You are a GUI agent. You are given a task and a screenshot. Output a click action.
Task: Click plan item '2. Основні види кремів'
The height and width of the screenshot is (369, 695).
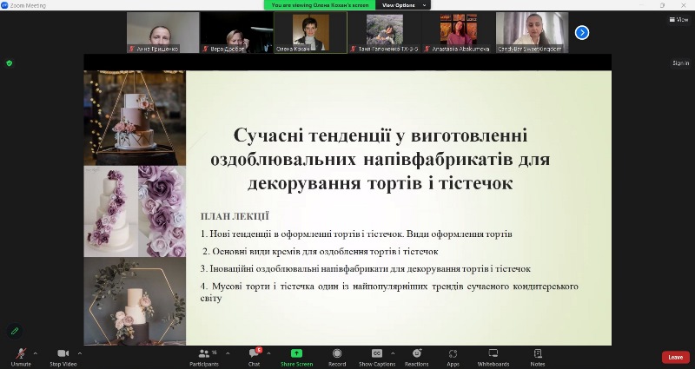coord(321,251)
